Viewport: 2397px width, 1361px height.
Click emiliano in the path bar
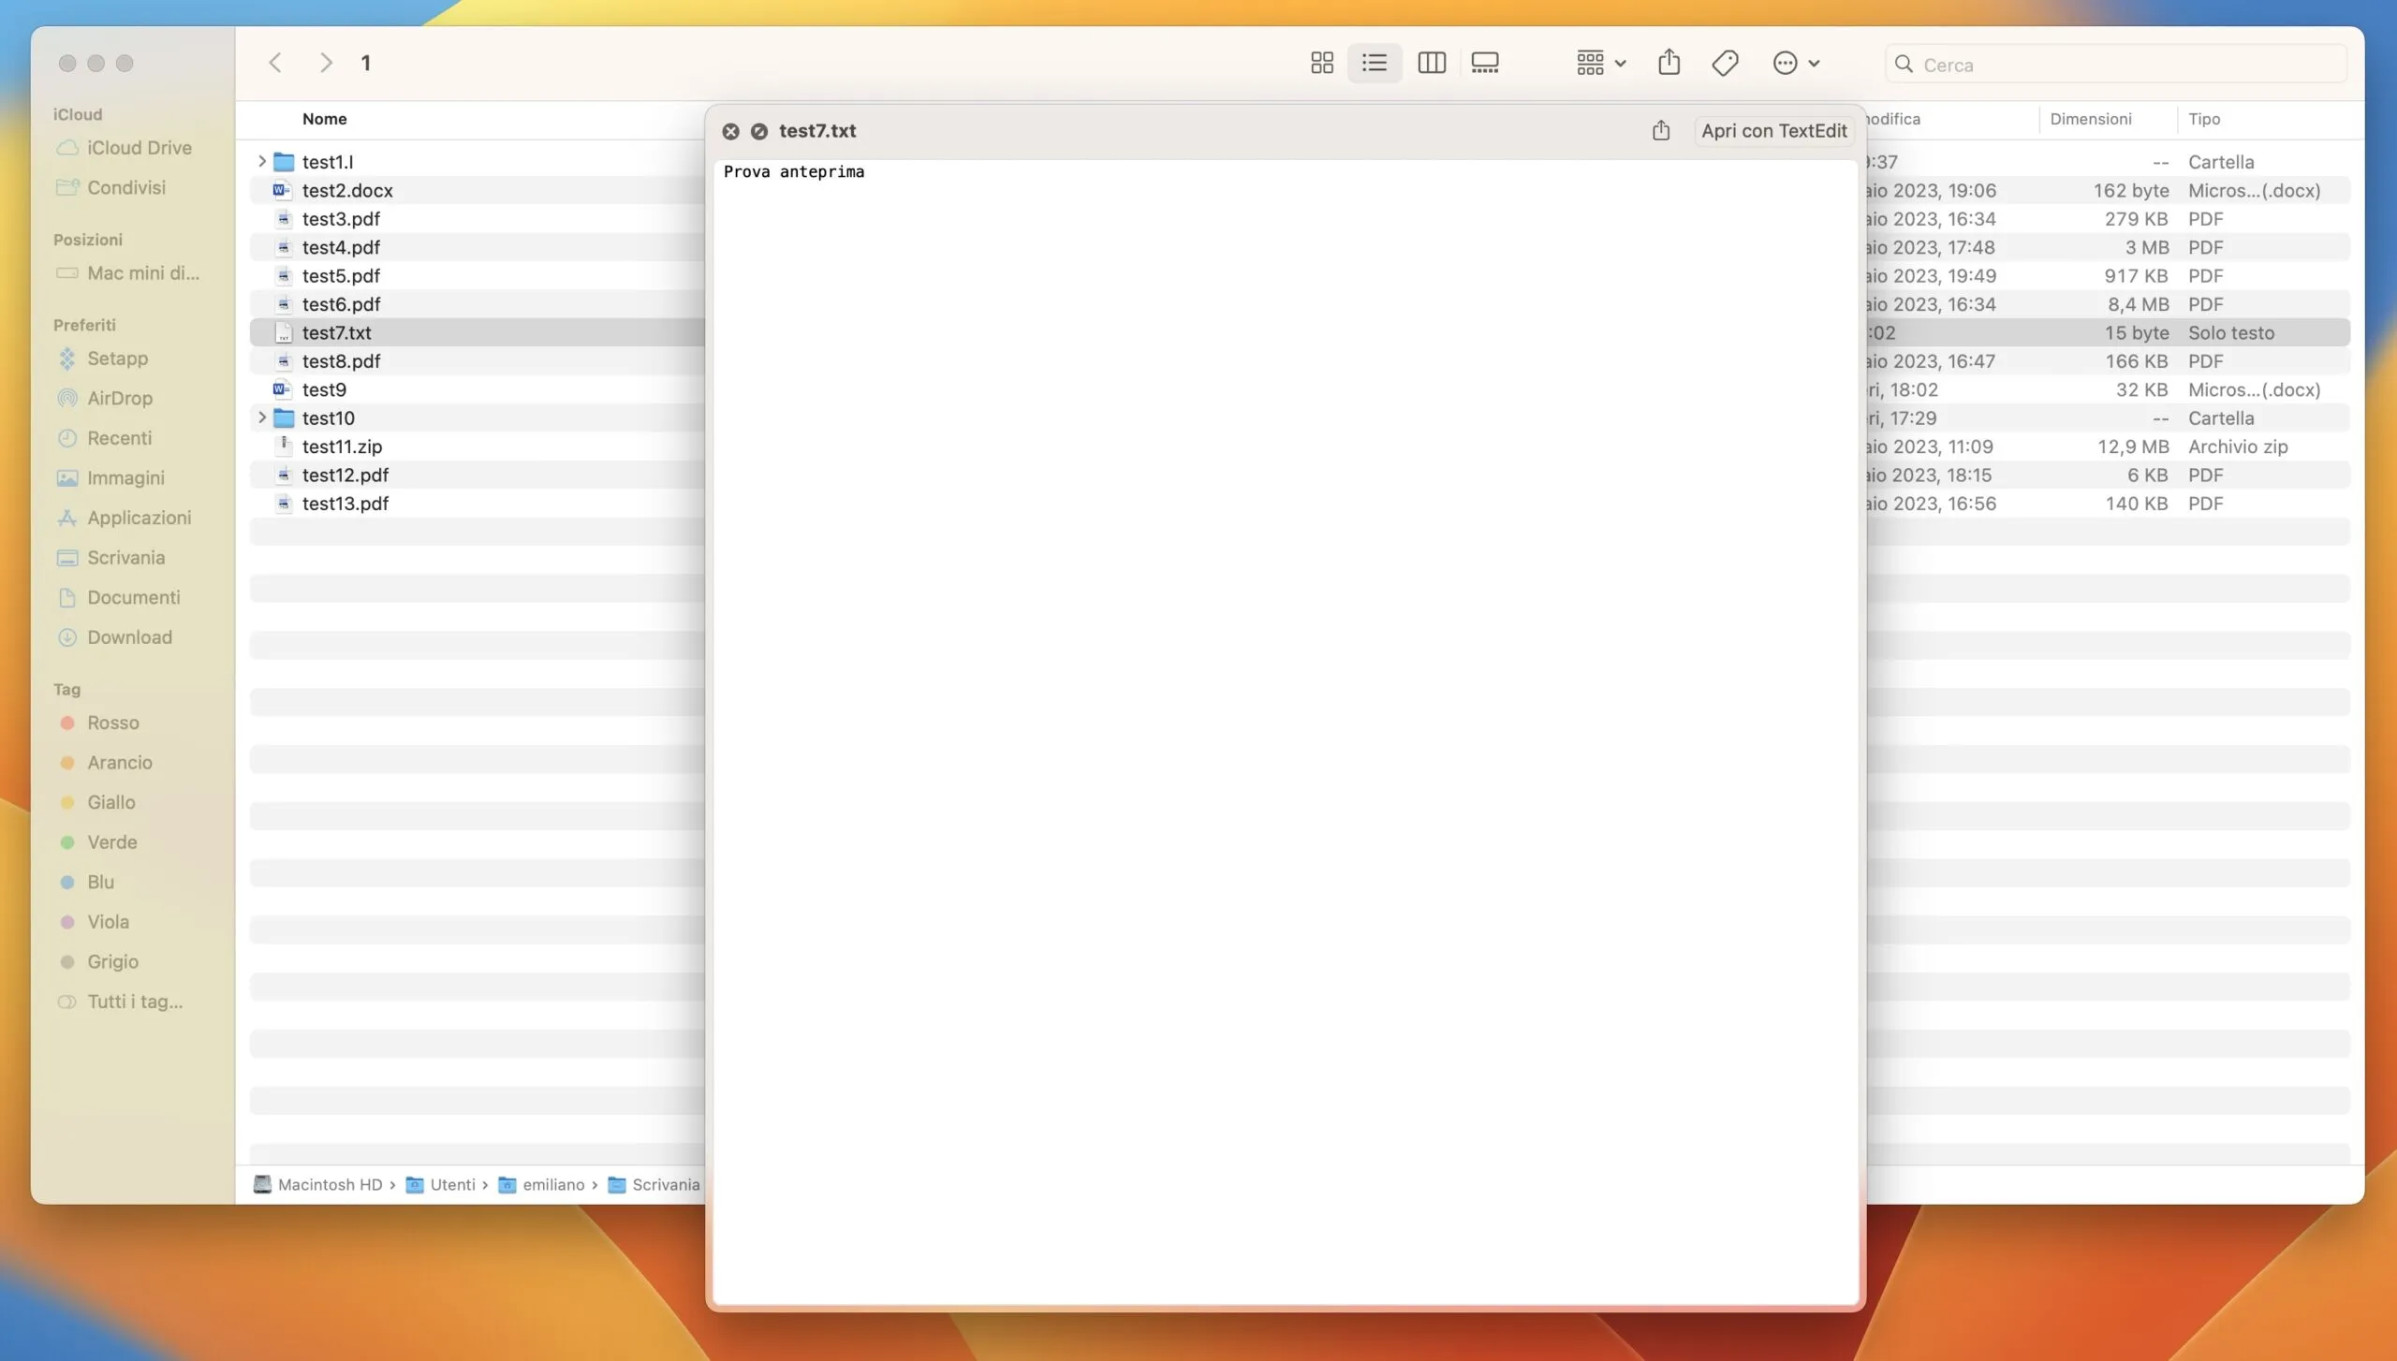(x=552, y=1184)
